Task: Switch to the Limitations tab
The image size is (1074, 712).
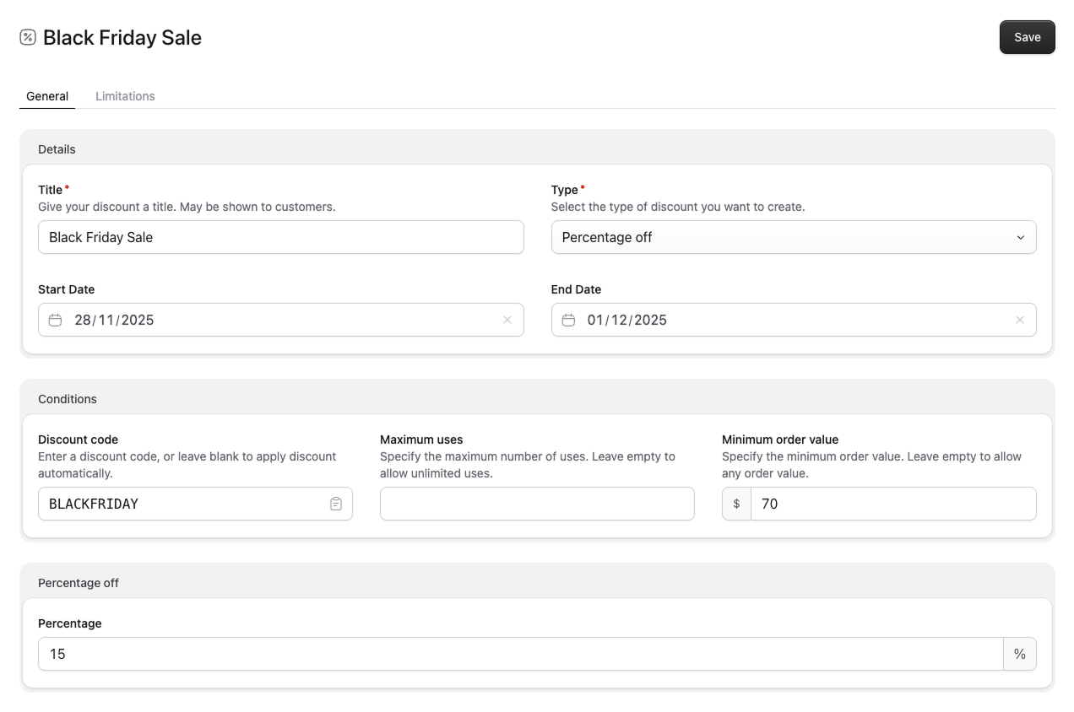Action: (x=125, y=96)
